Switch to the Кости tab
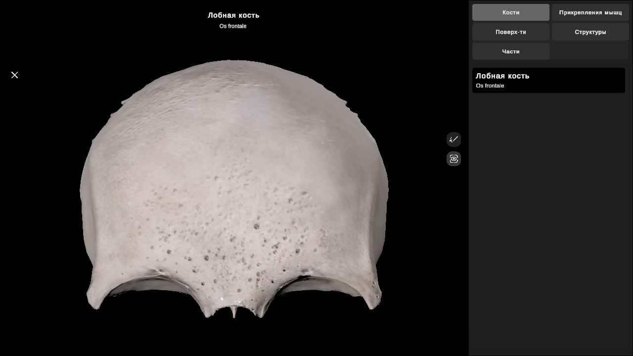 [511, 12]
